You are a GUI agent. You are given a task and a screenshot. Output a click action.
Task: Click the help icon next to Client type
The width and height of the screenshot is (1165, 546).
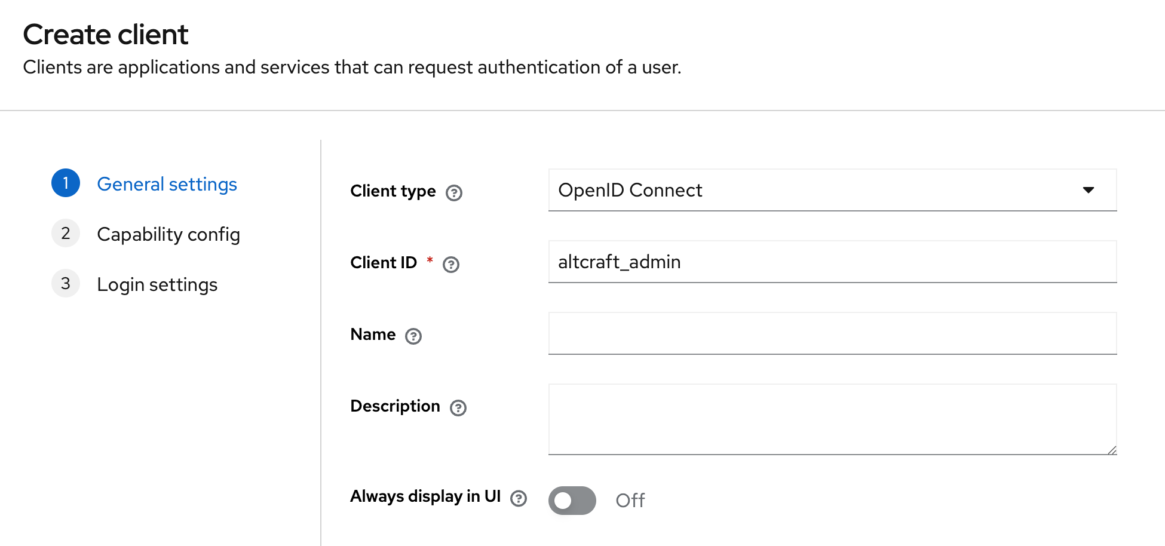point(454,193)
